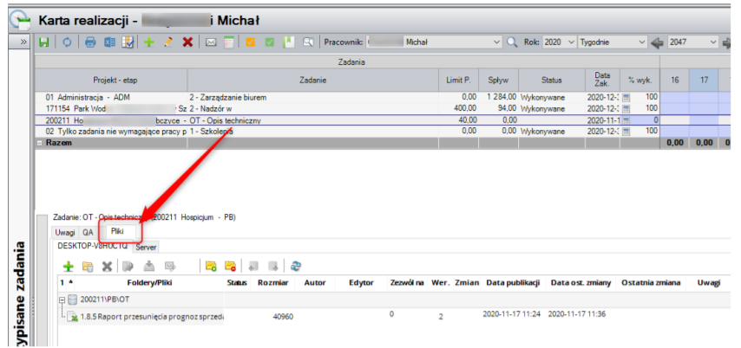Image resolution: width=741 pixels, height=348 pixels.
Task: Export the card to Excel
Action: click(109, 42)
